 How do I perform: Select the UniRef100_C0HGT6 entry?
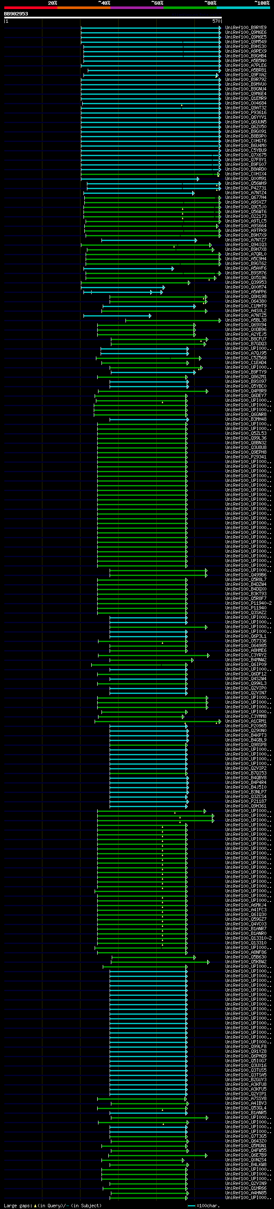tap(245, 140)
